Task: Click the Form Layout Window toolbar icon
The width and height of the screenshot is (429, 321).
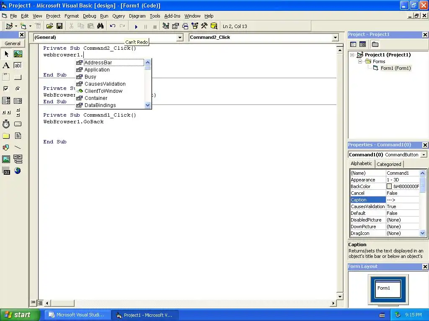Action: 185,26
